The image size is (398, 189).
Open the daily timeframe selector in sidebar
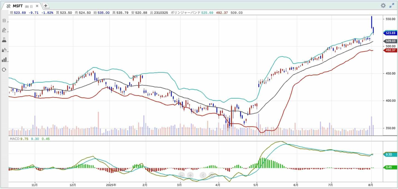(x=4, y=20)
